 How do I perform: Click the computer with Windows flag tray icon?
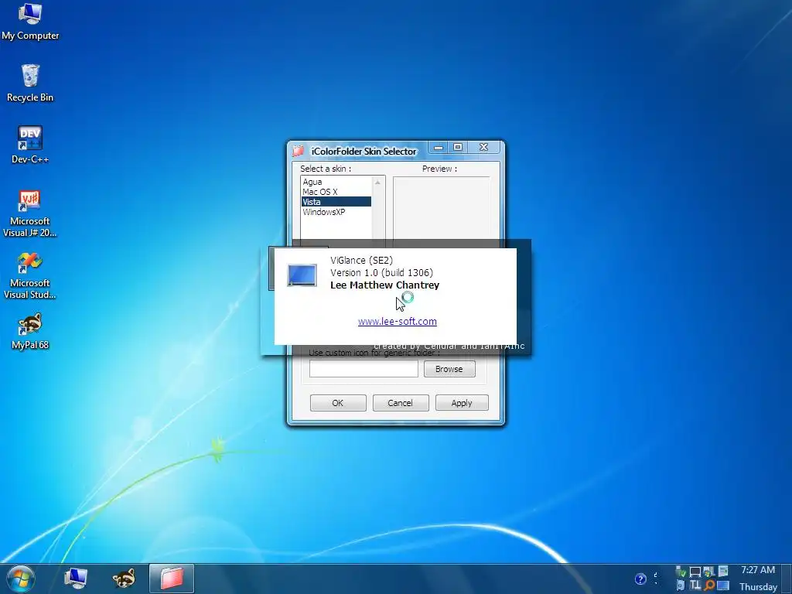click(709, 572)
